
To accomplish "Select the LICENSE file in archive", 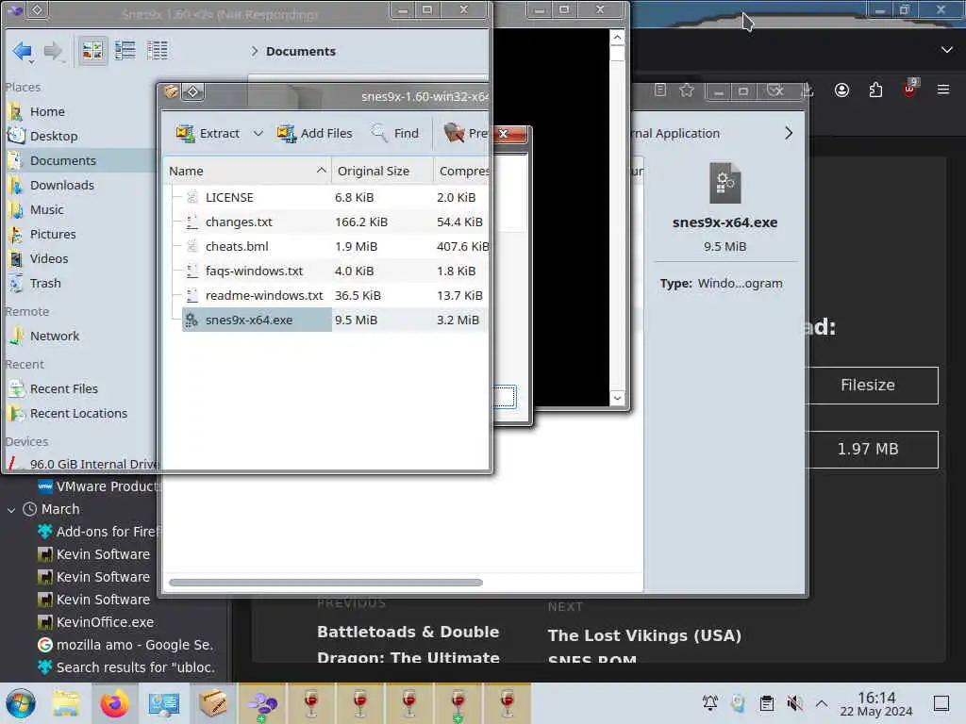I will tap(229, 198).
